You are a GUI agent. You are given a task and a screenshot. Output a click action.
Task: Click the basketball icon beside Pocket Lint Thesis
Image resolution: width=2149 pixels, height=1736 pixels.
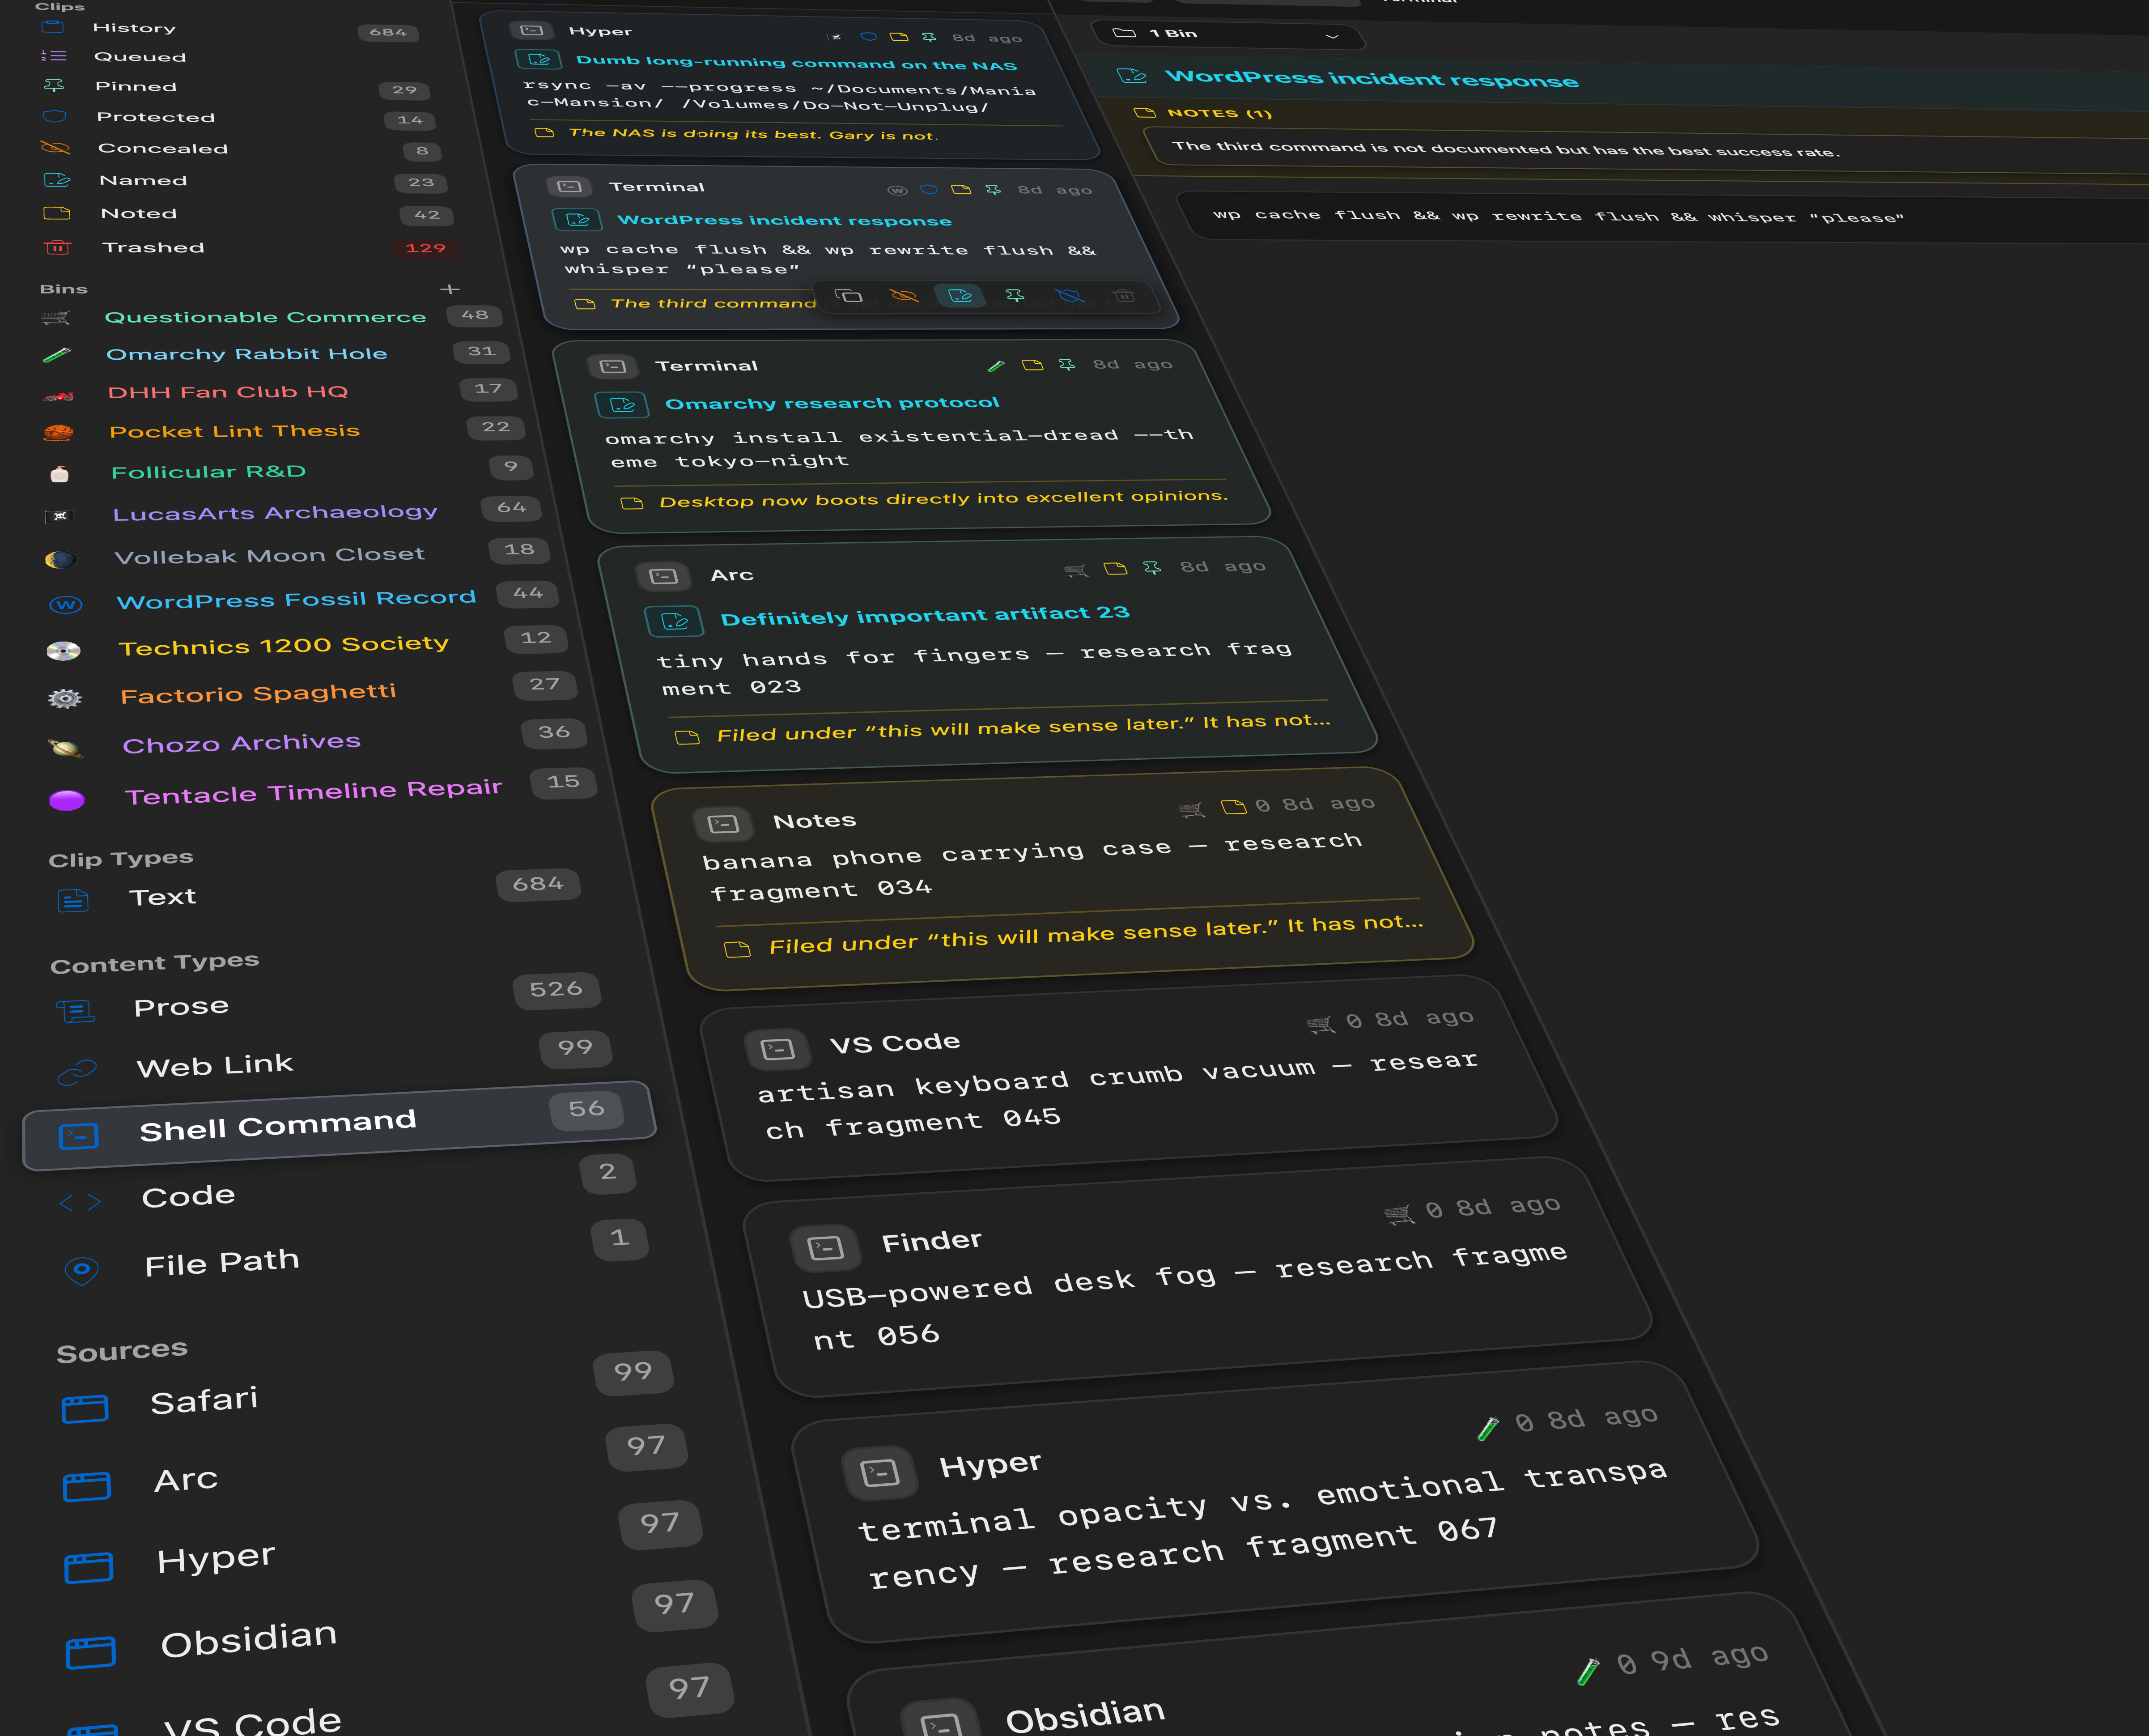(58, 433)
